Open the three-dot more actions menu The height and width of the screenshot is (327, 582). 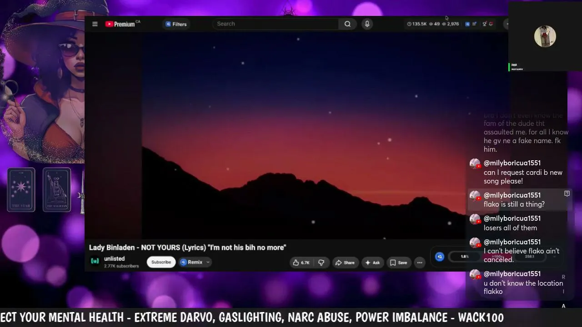(420, 263)
